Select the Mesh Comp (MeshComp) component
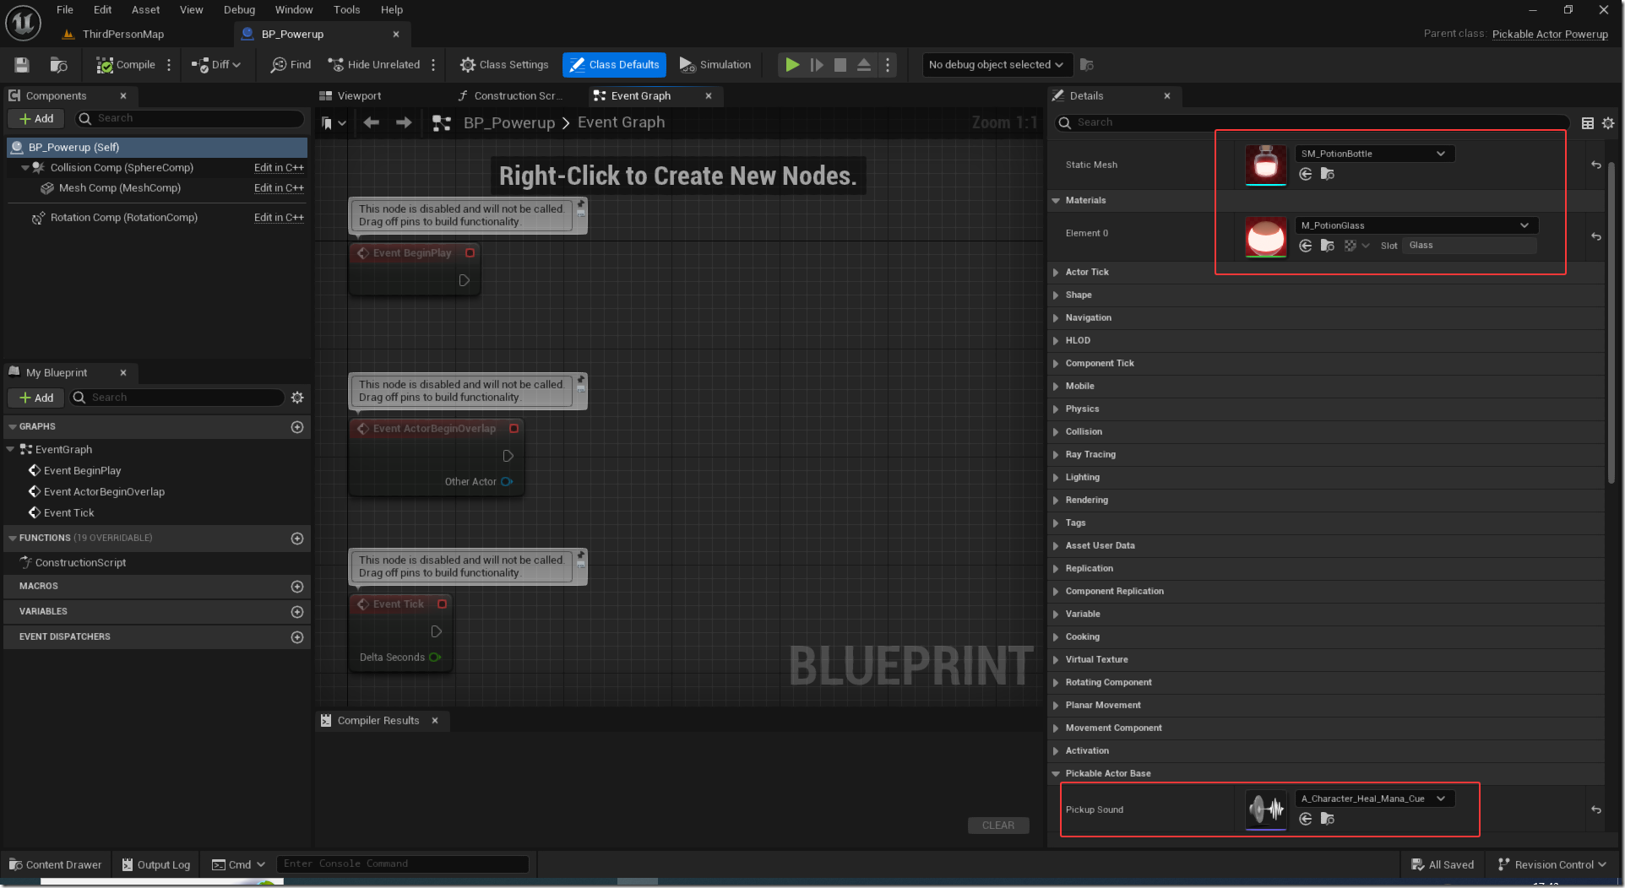The image size is (1625, 888). pos(119,188)
